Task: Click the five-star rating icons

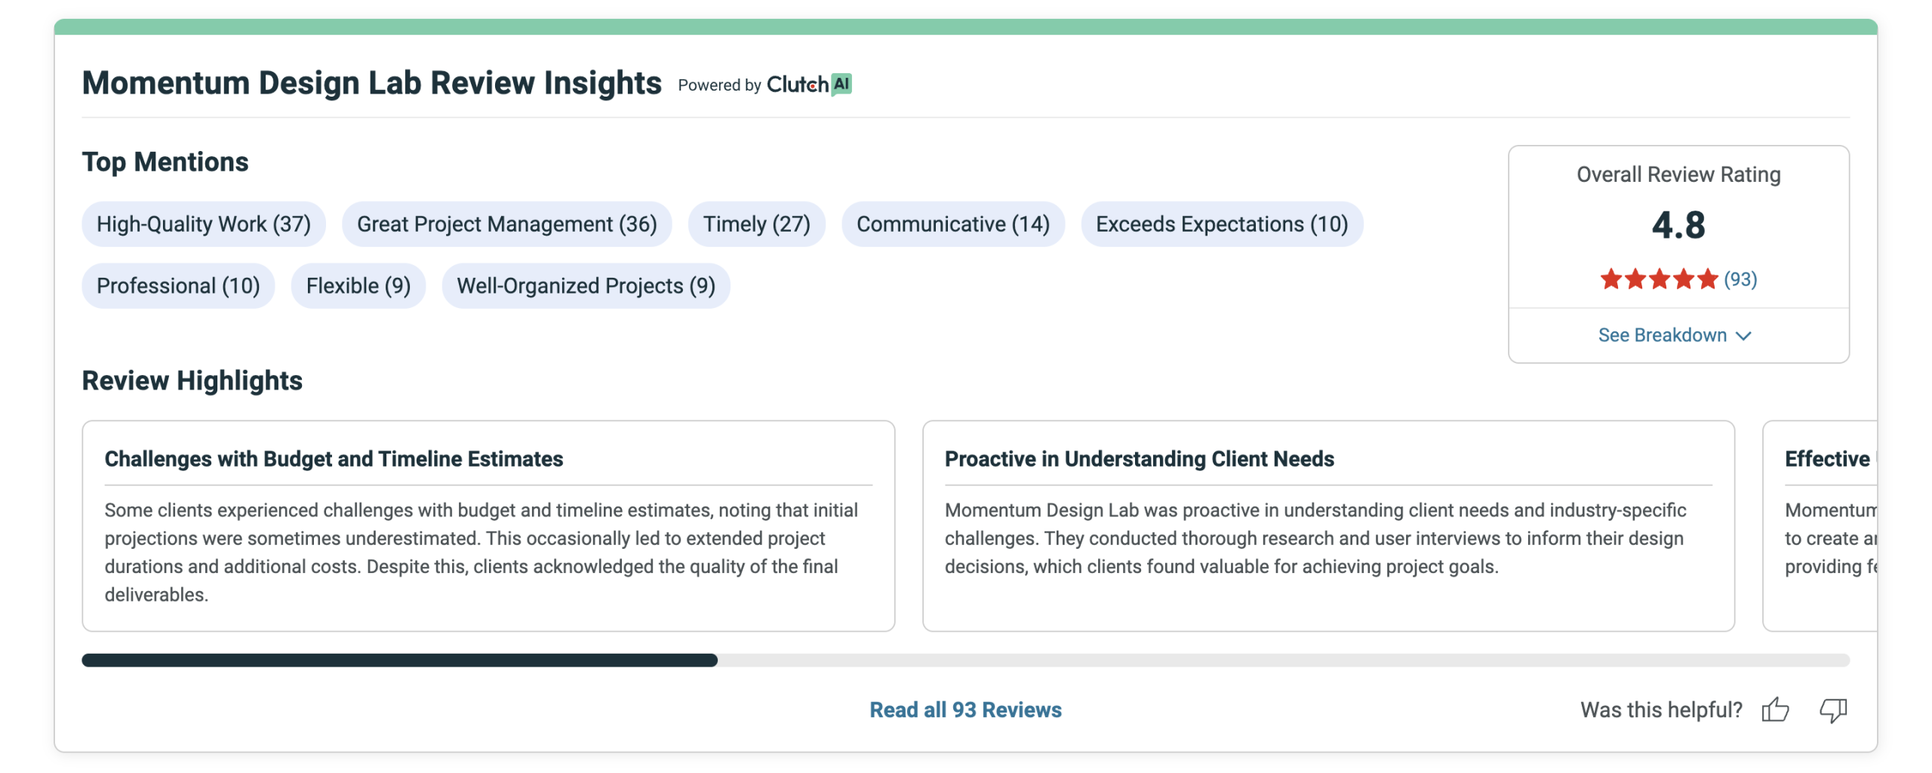Action: (x=1659, y=279)
